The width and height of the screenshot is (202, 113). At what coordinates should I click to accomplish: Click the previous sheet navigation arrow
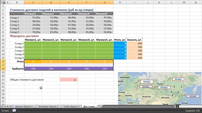click(5, 106)
